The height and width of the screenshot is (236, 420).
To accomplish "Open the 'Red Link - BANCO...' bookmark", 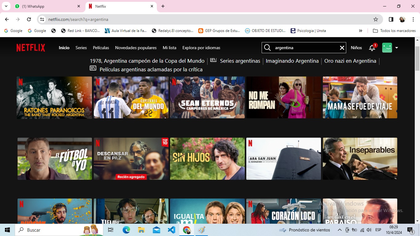I will click(x=81, y=31).
